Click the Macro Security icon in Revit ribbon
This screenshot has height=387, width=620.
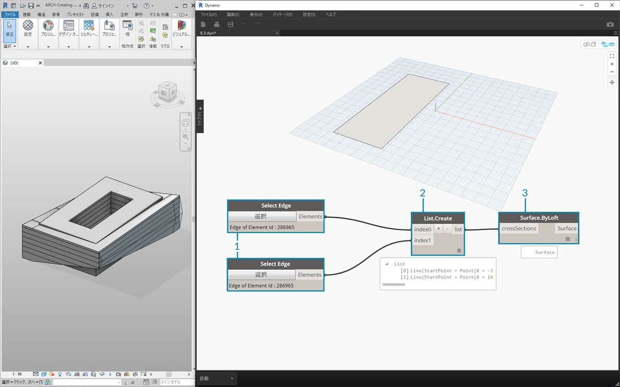pyautogui.click(x=165, y=36)
